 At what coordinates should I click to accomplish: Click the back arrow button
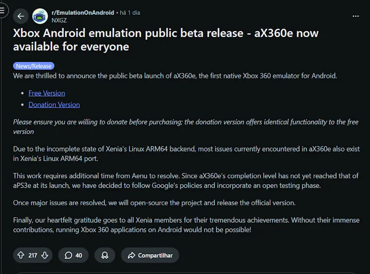coord(20,16)
